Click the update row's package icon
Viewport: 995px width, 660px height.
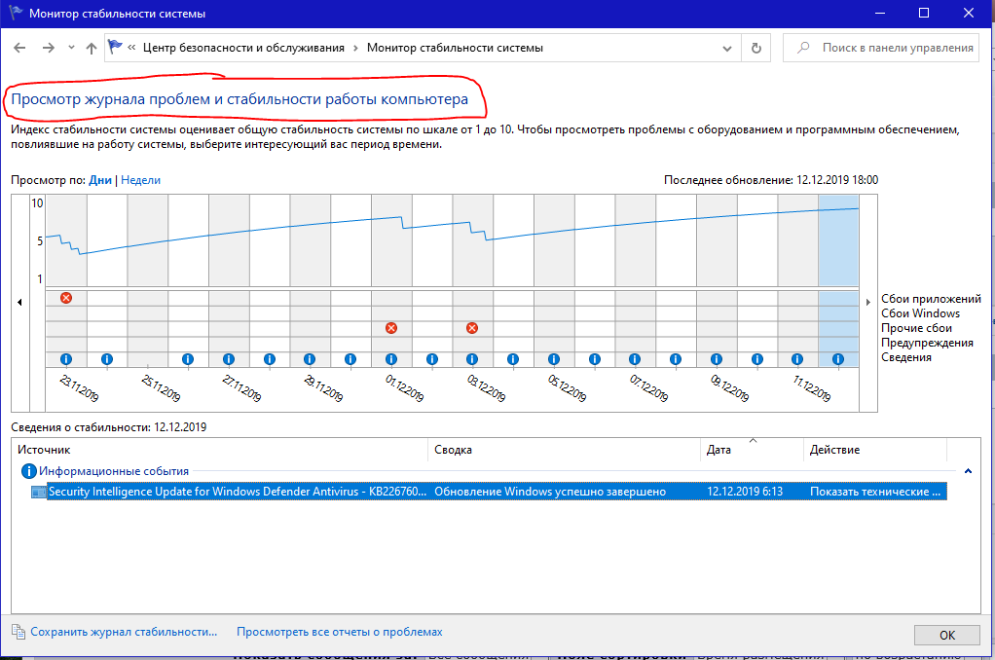pos(39,492)
